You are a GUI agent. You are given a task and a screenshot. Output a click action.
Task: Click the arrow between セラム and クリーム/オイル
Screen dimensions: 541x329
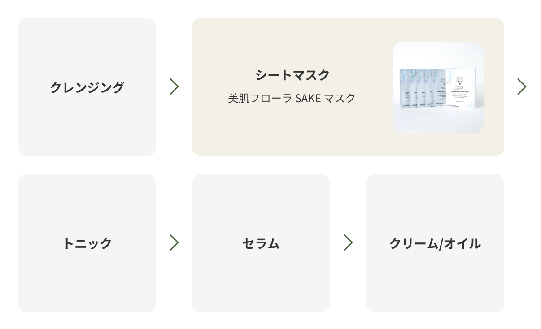click(348, 242)
